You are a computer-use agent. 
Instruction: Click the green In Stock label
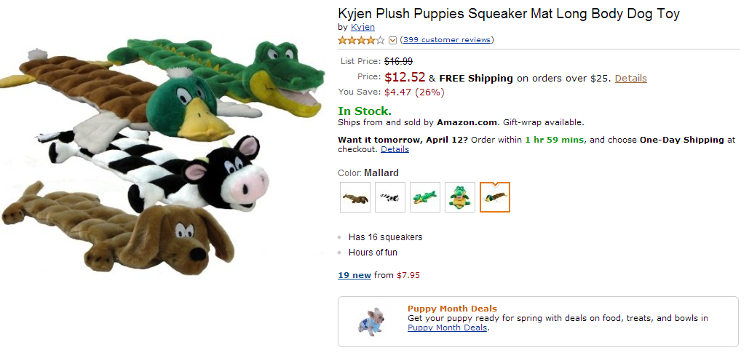click(365, 111)
